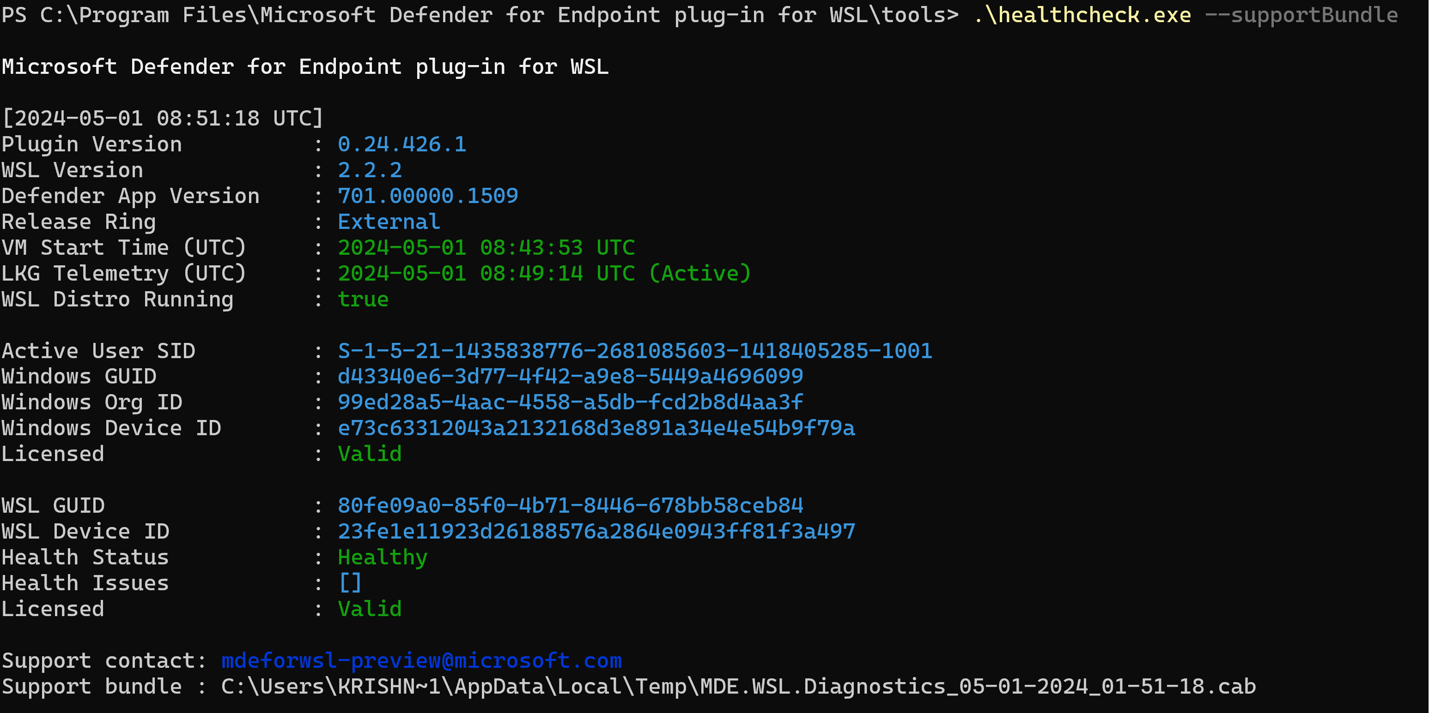Click the mdeforwsl-preview@microsoft.com support email
This screenshot has width=1429, height=713.
coord(421,661)
